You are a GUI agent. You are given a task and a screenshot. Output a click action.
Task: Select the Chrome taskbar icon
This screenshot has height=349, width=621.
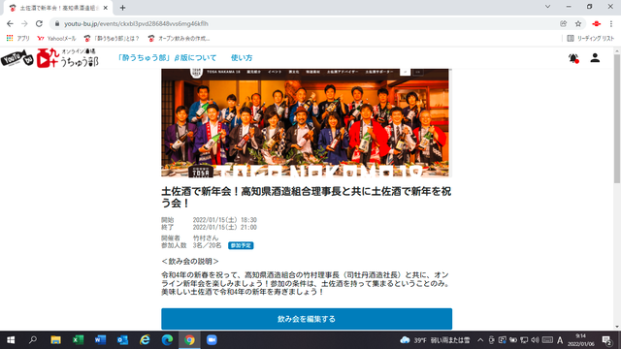[x=189, y=340]
